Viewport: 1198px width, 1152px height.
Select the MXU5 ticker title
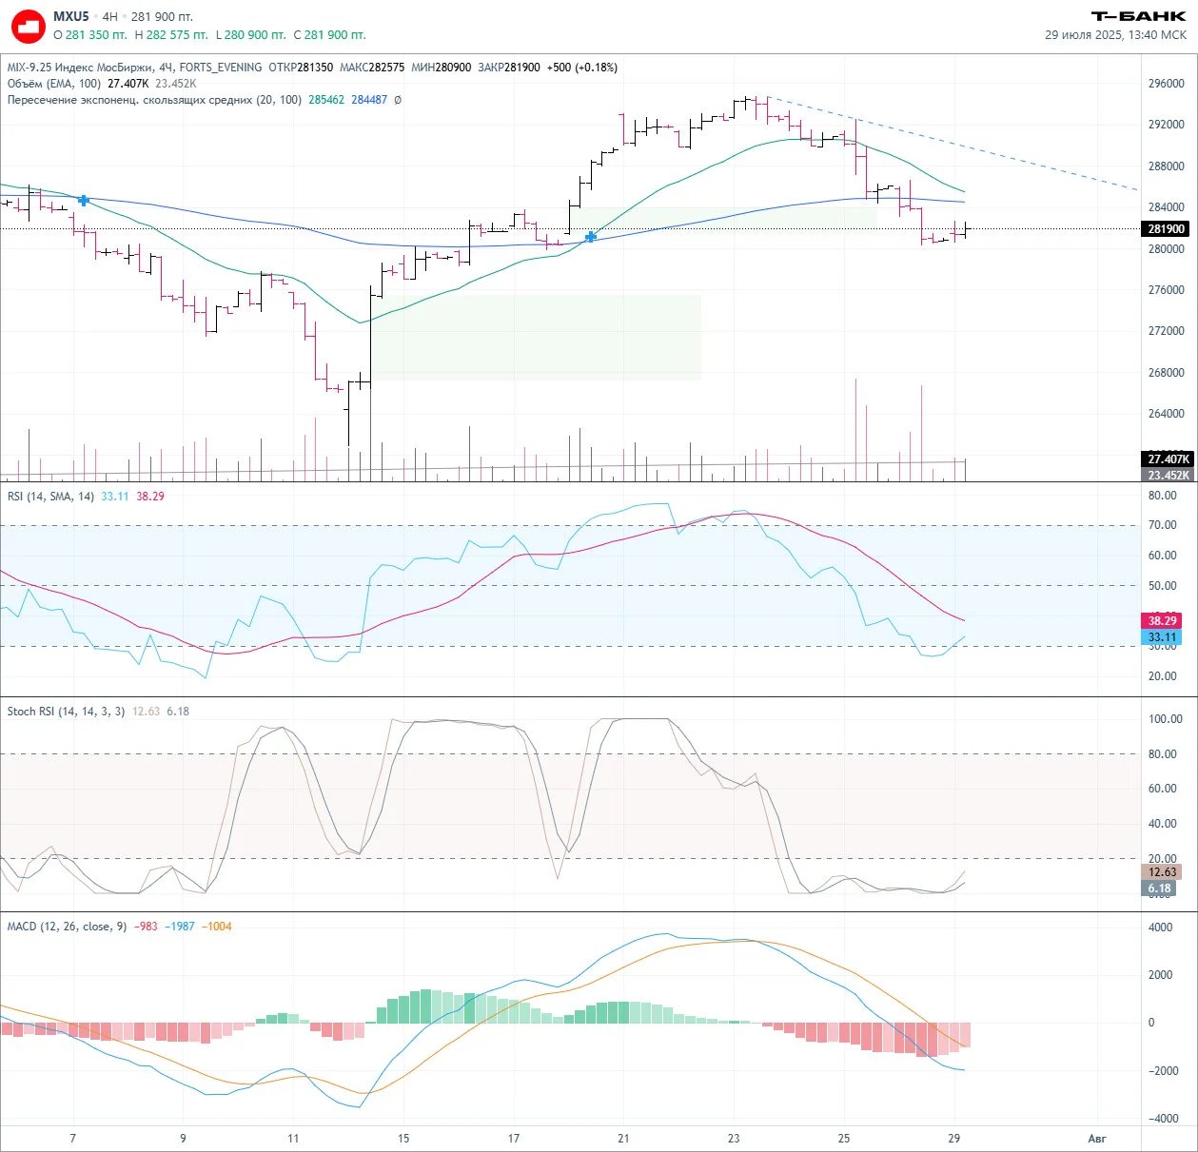71,16
